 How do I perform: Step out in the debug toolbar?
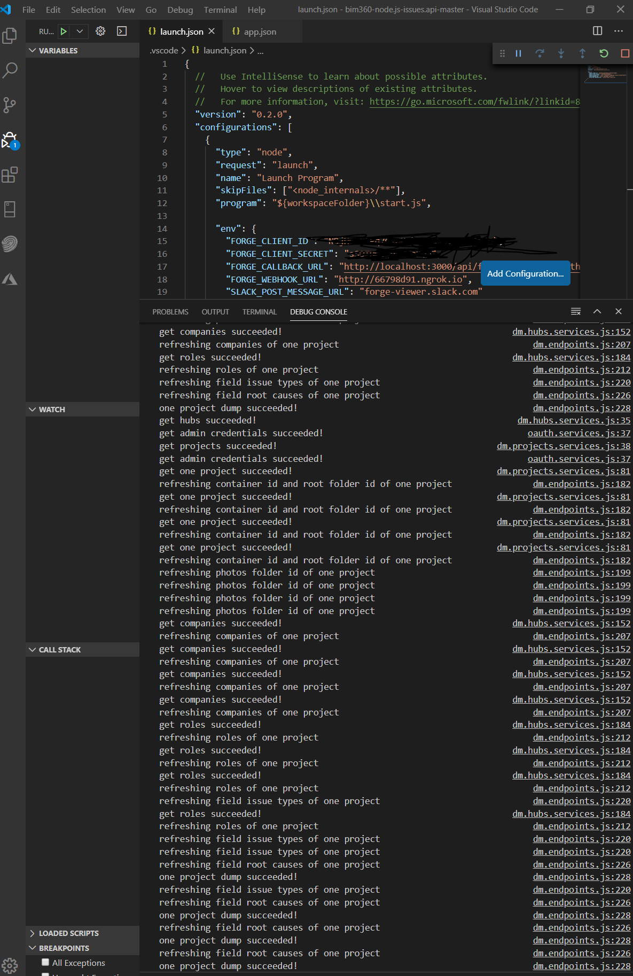tap(582, 53)
